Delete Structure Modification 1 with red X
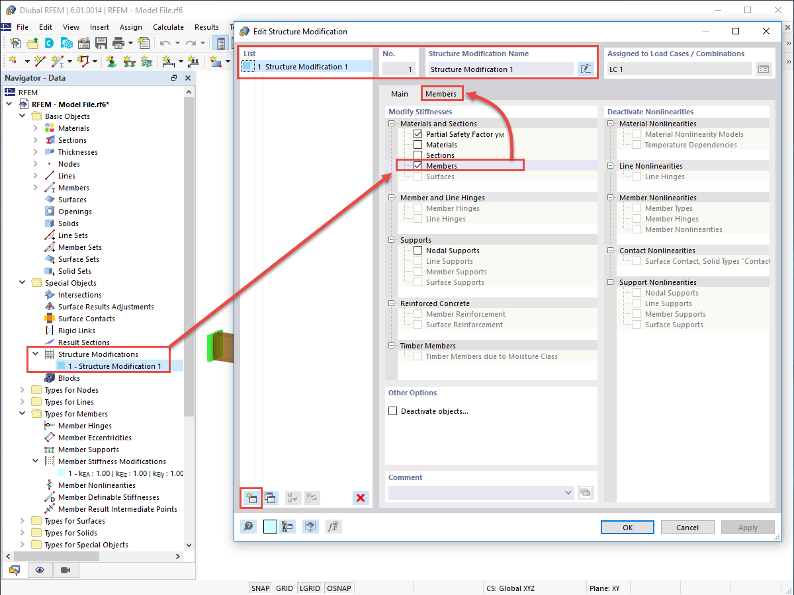Image resolution: width=794 pixels, height=595 pixels. (361, 498)
